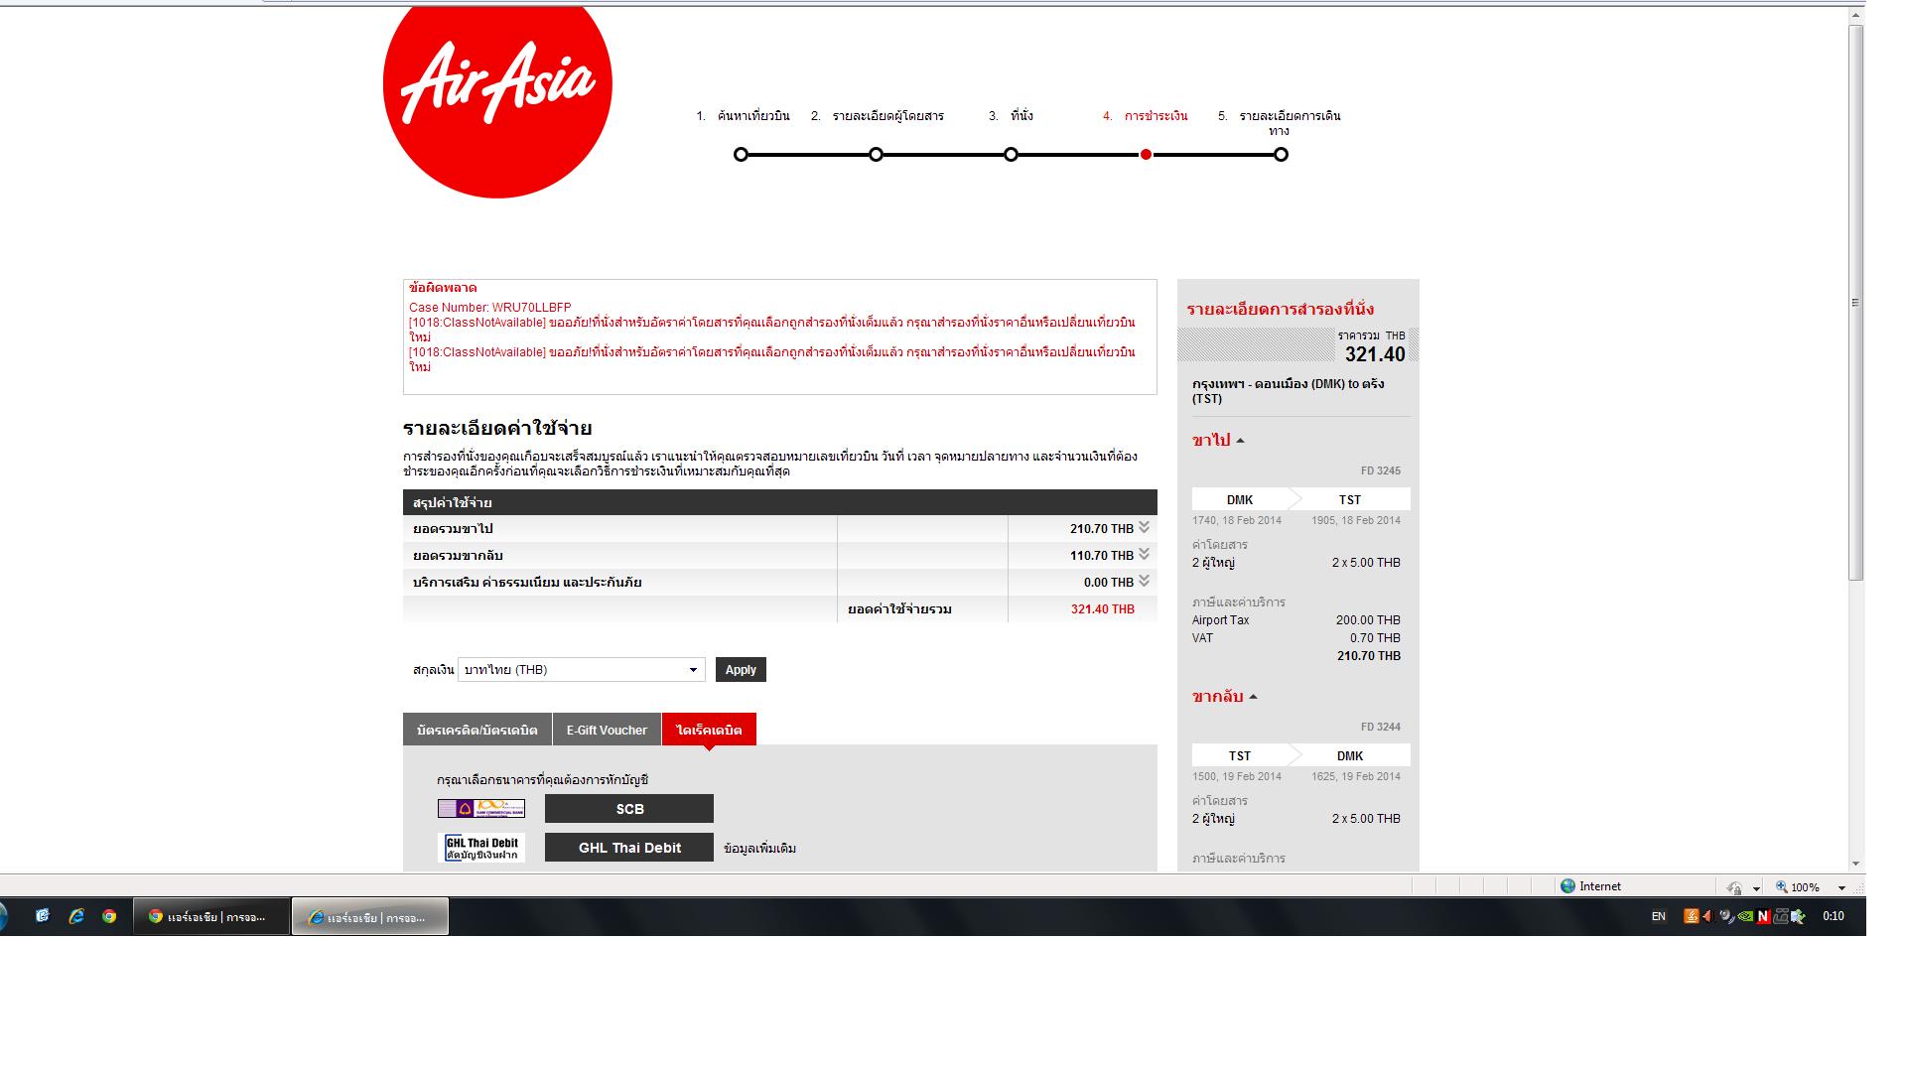Open zoom level 100% dropdown
The width and height of the screenshot is (1906, 1072).
(x=1841, y=887)
